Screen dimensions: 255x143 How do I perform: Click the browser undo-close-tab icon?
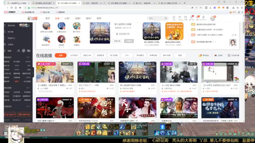click(x=237, y=8)
